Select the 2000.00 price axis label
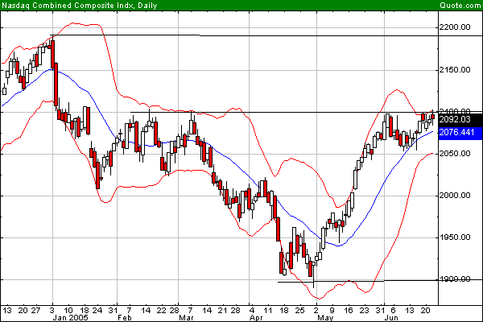Image resolution: width=483 pixels, height=322 pixels. tap(455, 196)
